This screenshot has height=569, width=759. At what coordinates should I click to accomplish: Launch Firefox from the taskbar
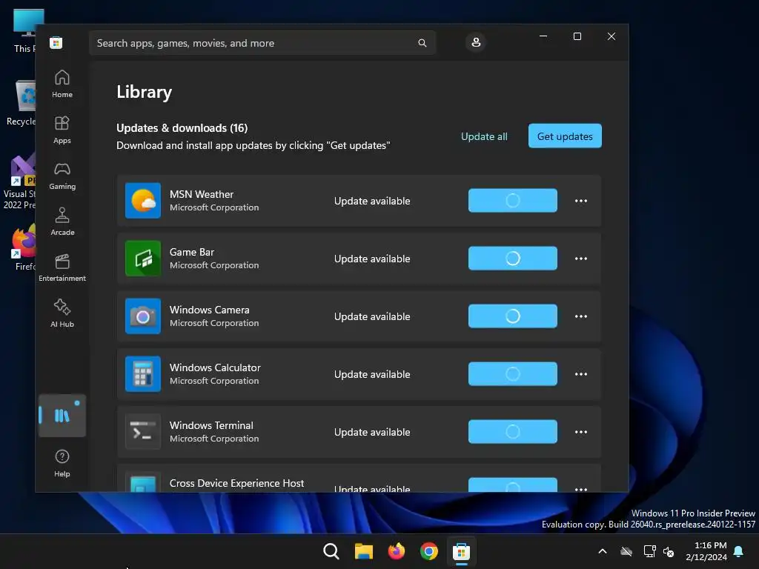pyautogui.click(x=397, y=551)
